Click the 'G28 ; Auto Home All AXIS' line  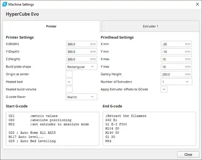click(x=32, y=133)
